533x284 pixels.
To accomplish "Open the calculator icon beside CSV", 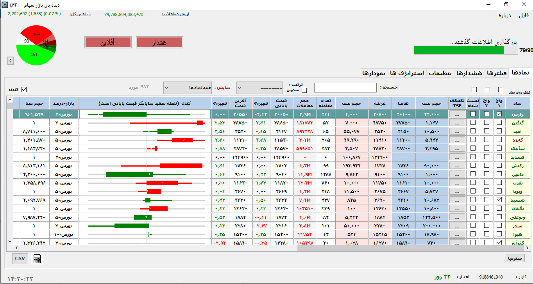I will (38, 259).
